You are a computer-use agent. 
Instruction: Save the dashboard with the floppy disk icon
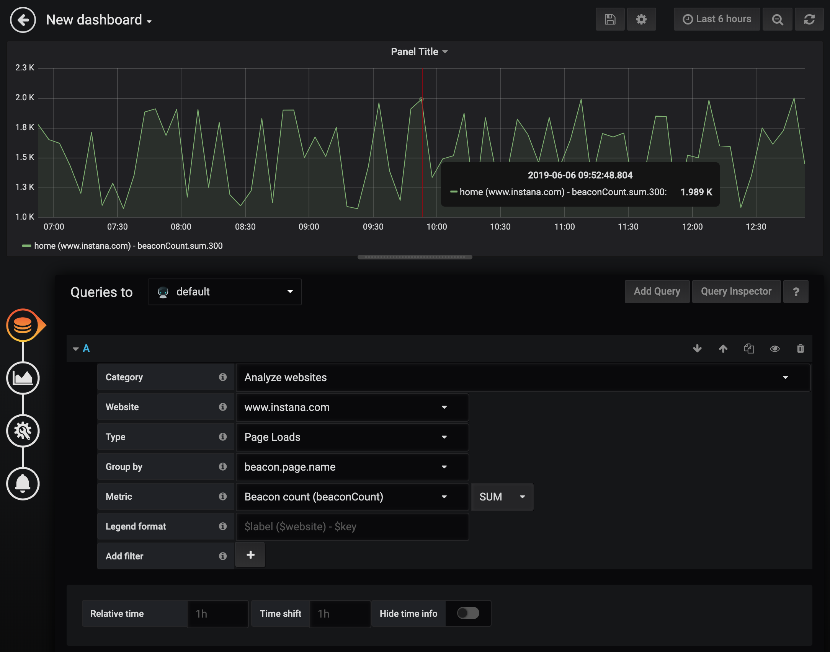610,19
